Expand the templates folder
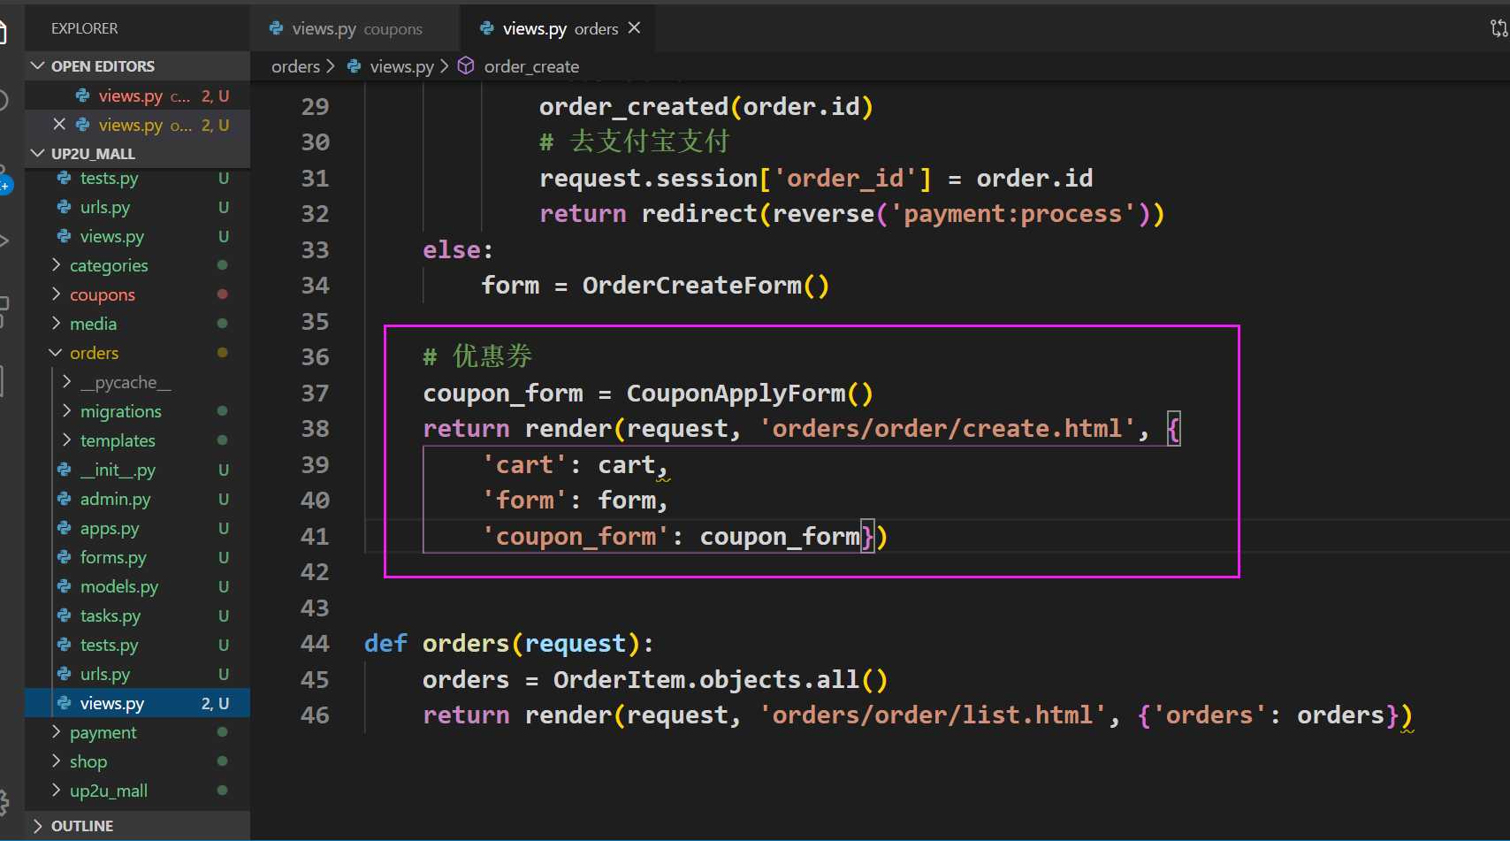 [137, 440]
